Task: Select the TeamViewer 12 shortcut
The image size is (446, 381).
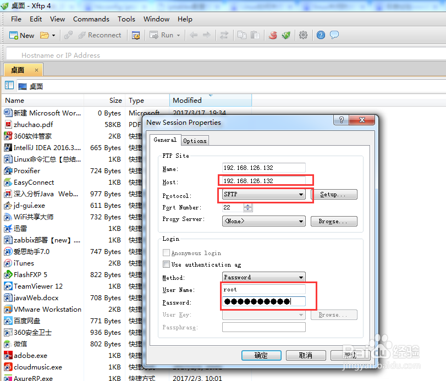Action: (x=38, y=286)
